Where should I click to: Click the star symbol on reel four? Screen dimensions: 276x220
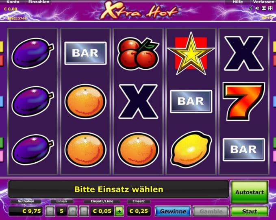(x=191, y=53)
